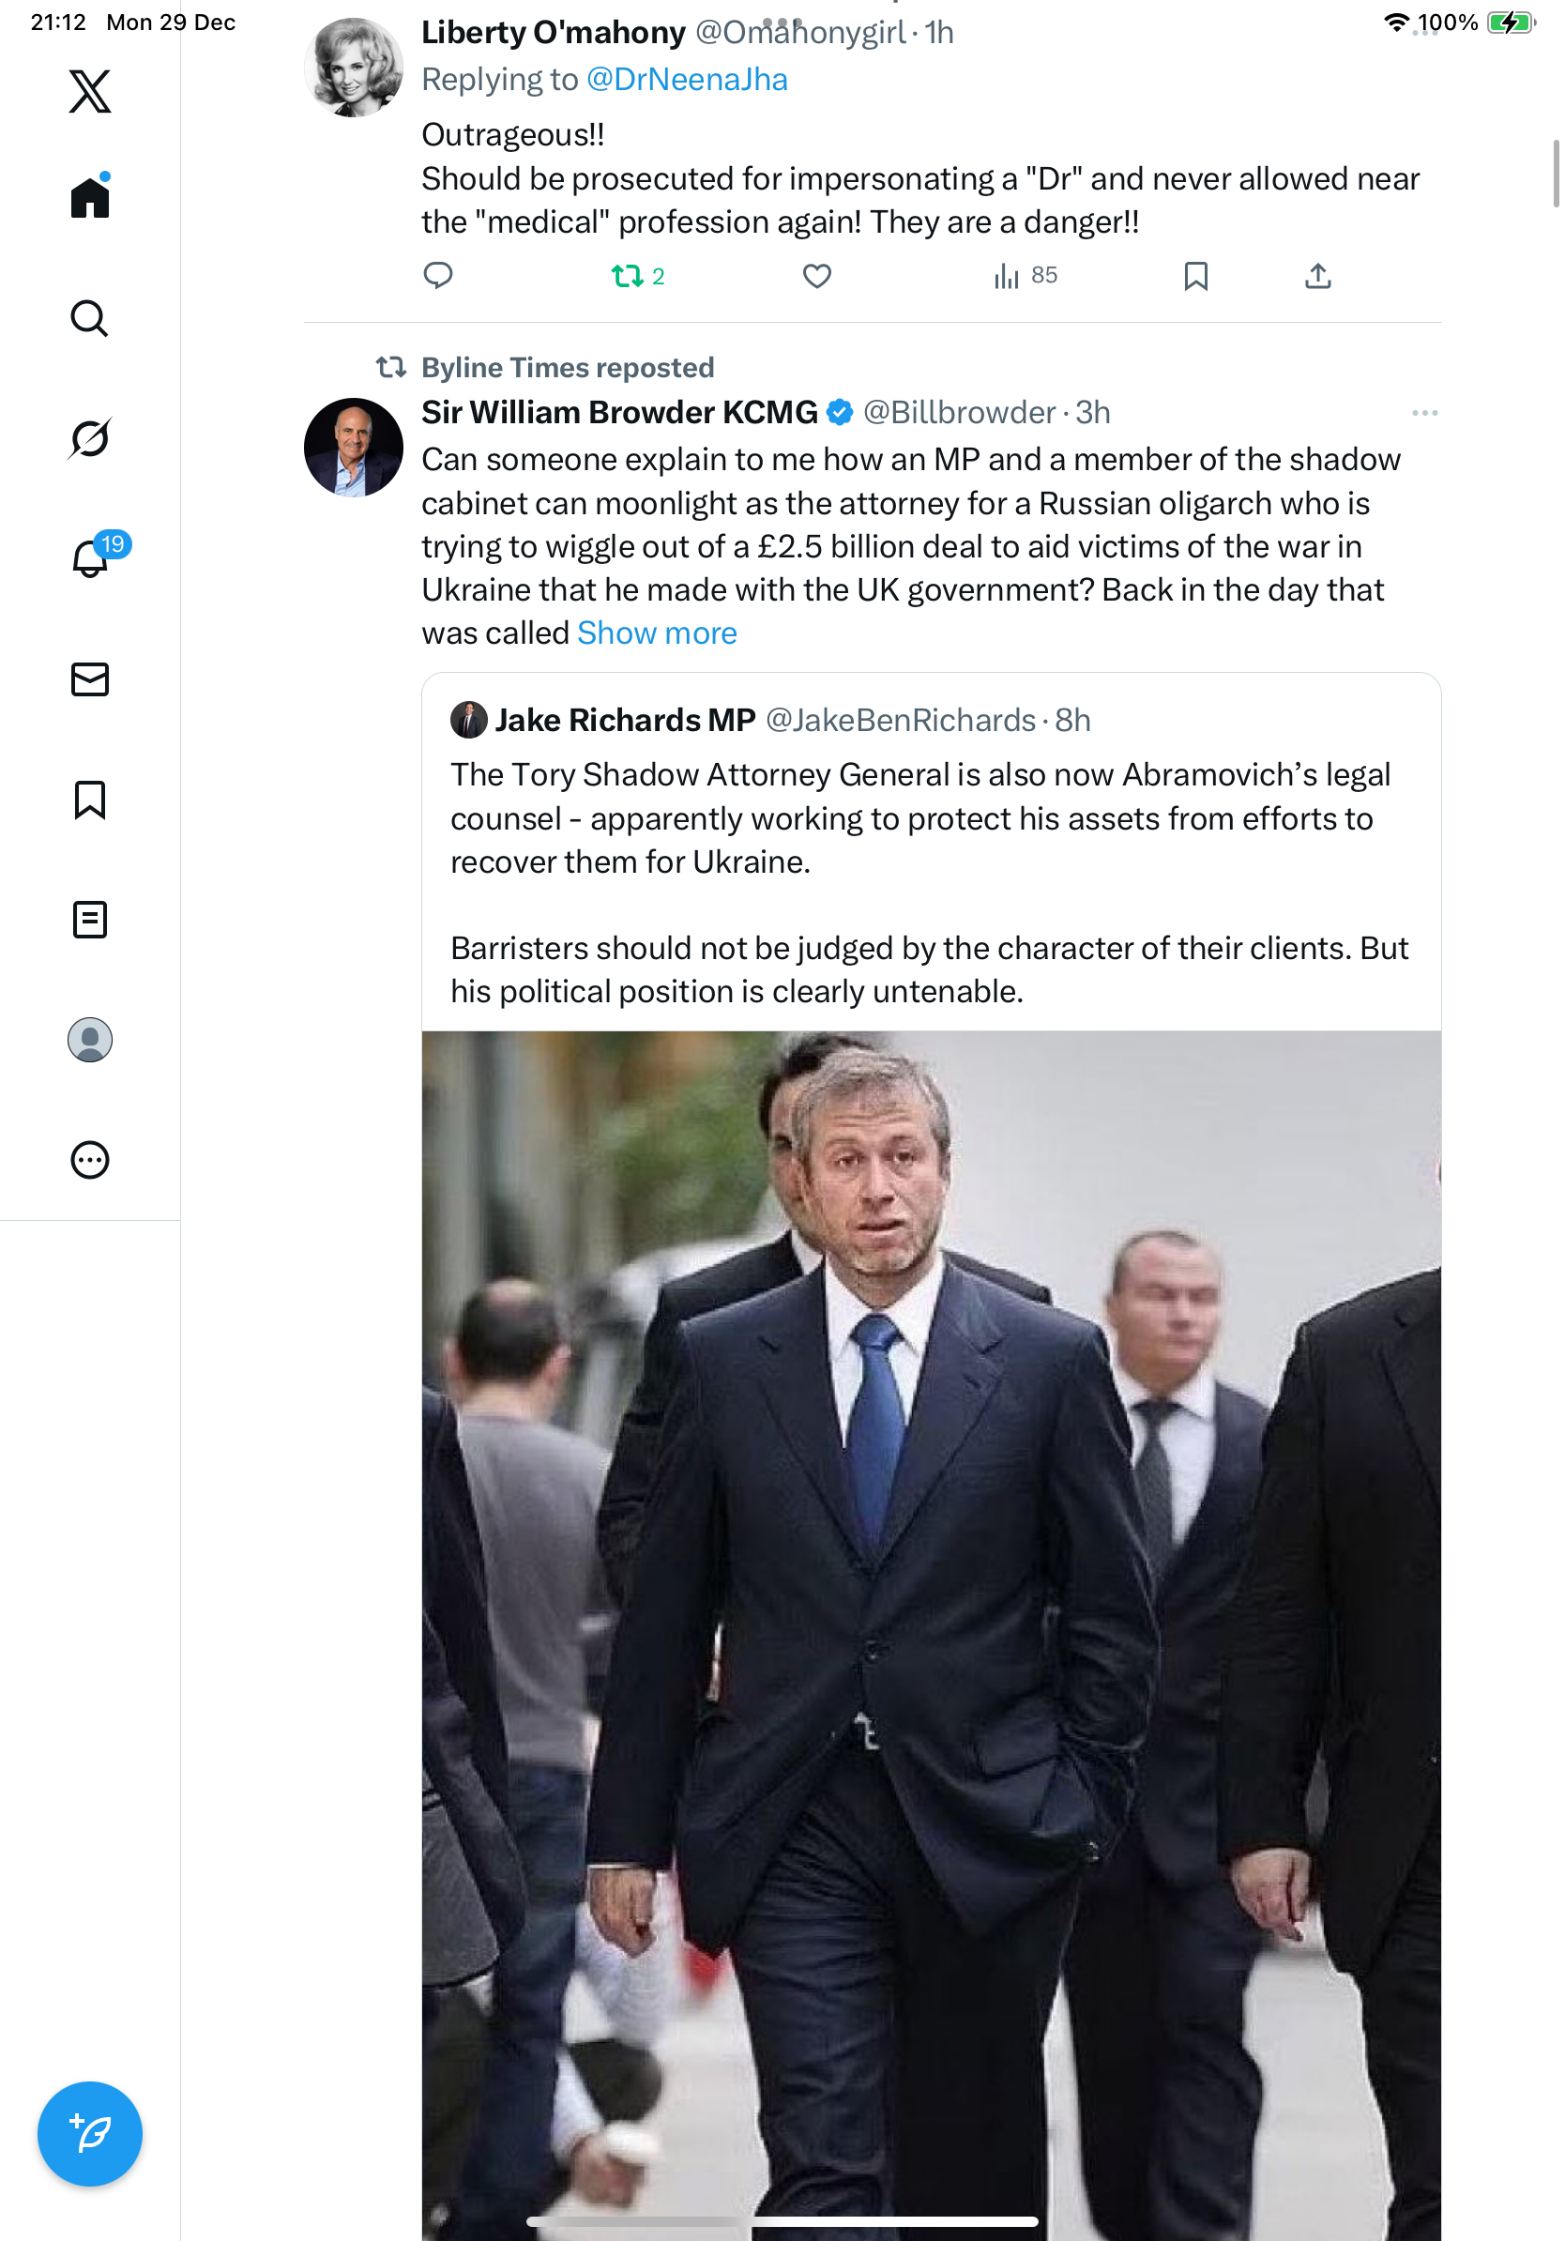The image size is (1565, 2241).
Task: Open Grok from the sidebar
Action: [90, 438]
